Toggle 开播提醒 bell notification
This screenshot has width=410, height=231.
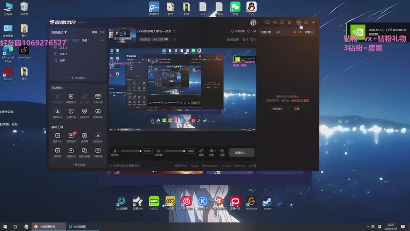point(238,31)
